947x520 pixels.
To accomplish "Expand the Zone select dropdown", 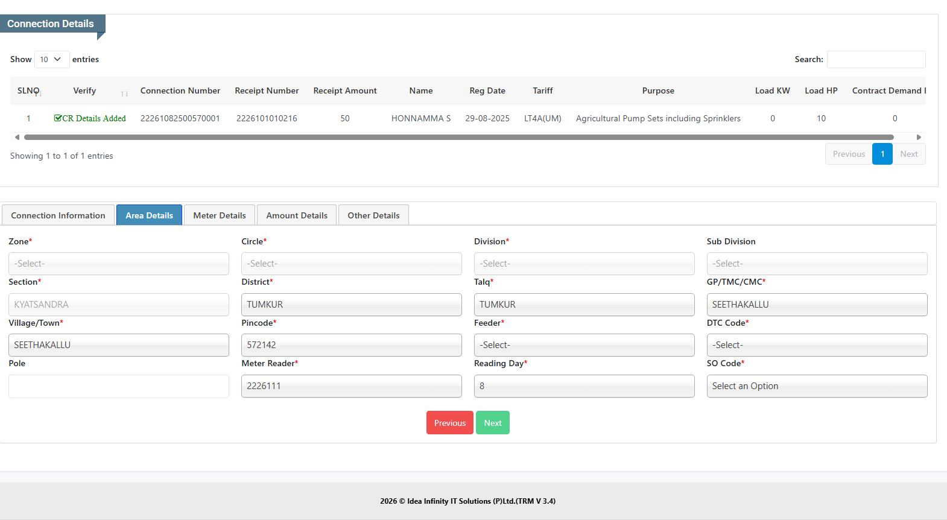I will pos(119,264).
